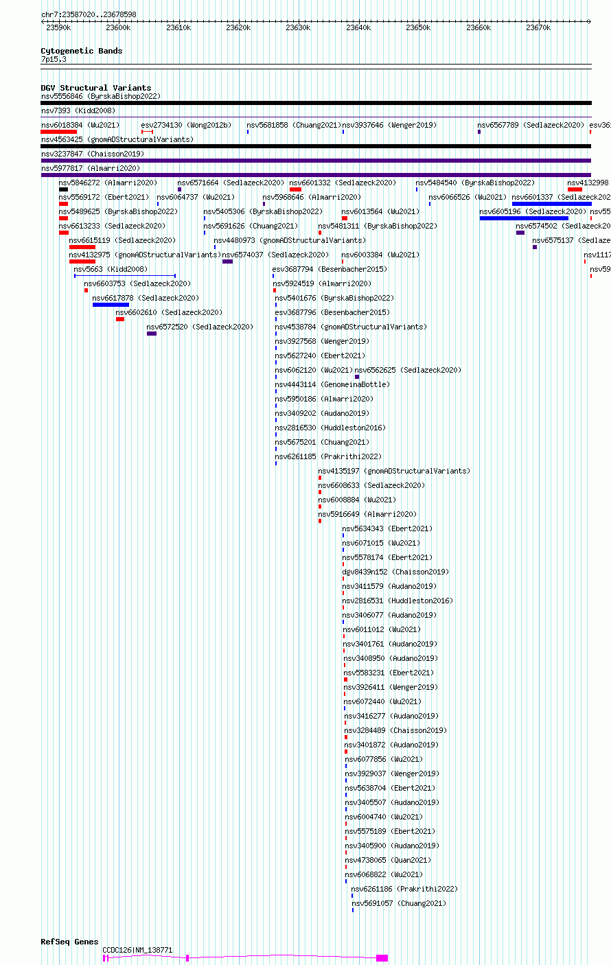
Task: Open variant nsv6066526 (Wu2021)
Action: tap(468, 197)
